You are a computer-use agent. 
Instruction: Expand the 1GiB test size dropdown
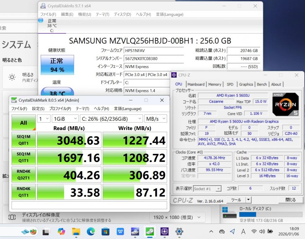click(65, 119)
